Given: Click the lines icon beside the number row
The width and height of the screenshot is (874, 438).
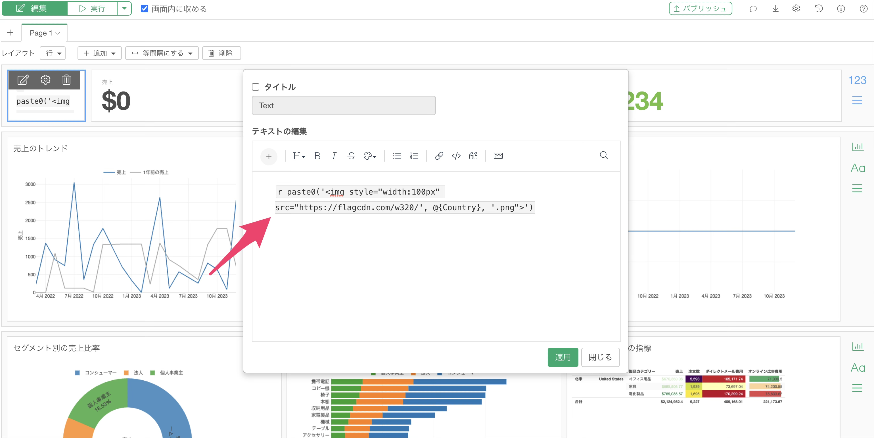Looking at the screenshot, I should pyautogui.click(x=857, y=100).
